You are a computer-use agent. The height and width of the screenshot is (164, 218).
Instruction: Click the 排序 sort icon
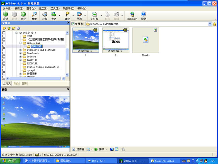point(96,149)
